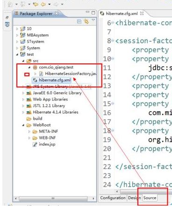Expand JSTL 1.2.1 Library node

point(23,106)
